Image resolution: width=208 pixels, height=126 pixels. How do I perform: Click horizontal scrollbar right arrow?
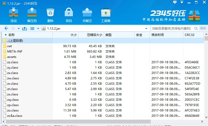(x=202, y=121)
